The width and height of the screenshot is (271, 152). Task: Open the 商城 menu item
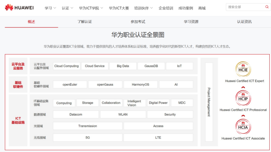click(x=202, y=8)
